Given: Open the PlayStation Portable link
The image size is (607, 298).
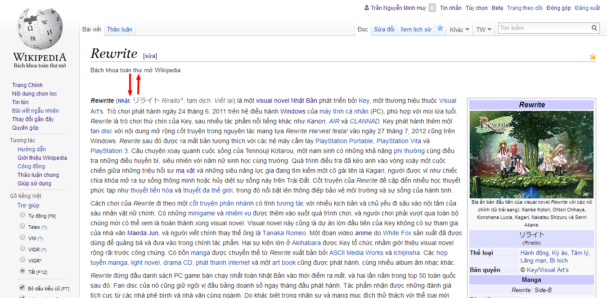Looking at the screenshot, I should (345, 141).
